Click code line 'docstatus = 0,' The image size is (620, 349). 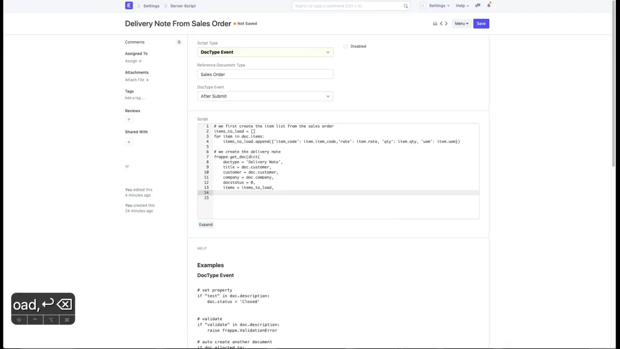pos(239,182)
